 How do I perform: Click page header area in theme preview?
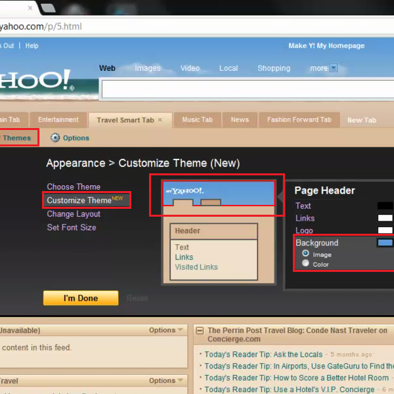(219, 194)
